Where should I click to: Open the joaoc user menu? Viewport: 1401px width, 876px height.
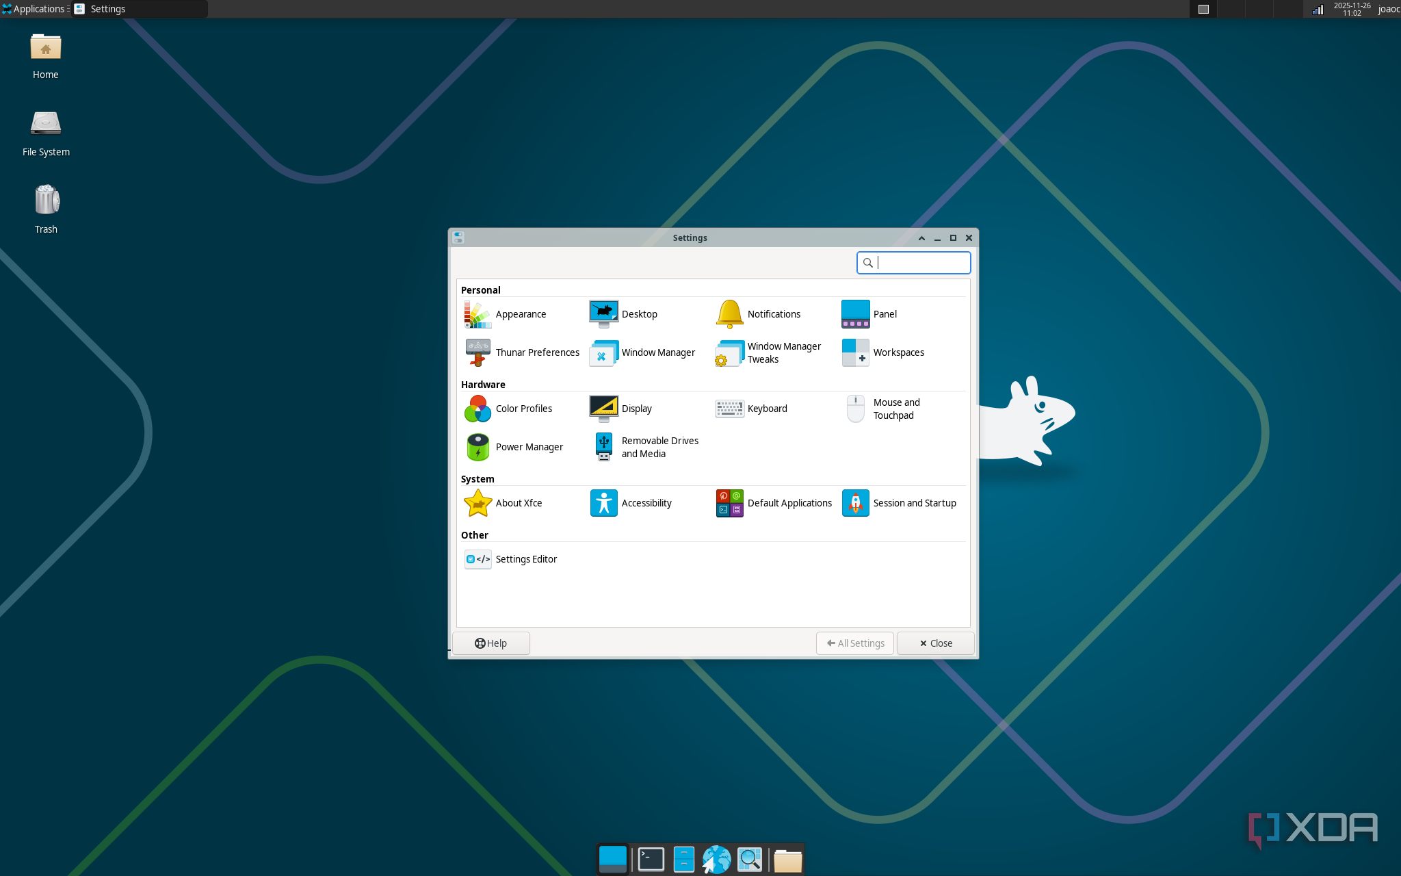coord(1389,9)
